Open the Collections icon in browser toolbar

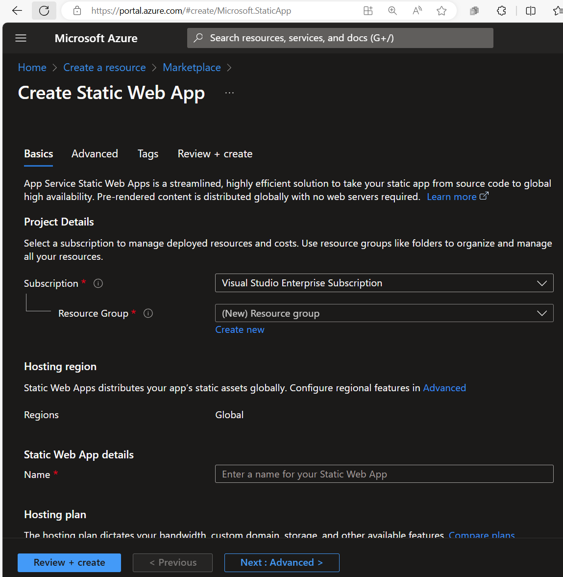474,11
